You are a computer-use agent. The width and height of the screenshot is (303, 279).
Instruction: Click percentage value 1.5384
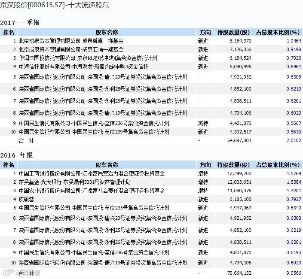coord(294,182)
